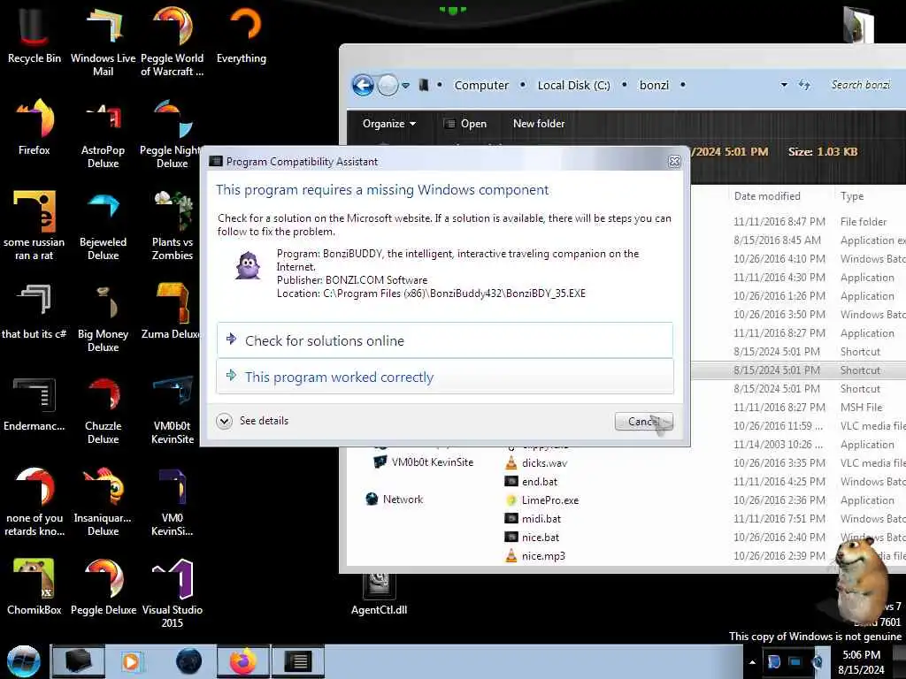Viewport: 906px width, 679px height.
Task: Click the taskbar clock showing 5:06 PM
Action: (861, 662)
